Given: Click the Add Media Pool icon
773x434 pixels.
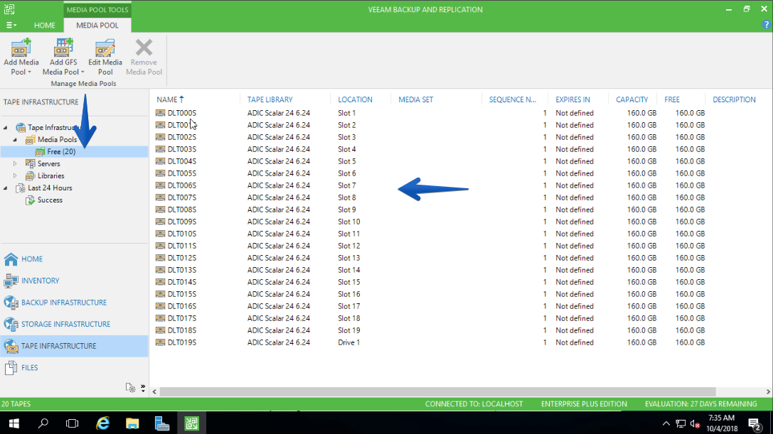Looking at the screenshot, I should pos(21,48).
